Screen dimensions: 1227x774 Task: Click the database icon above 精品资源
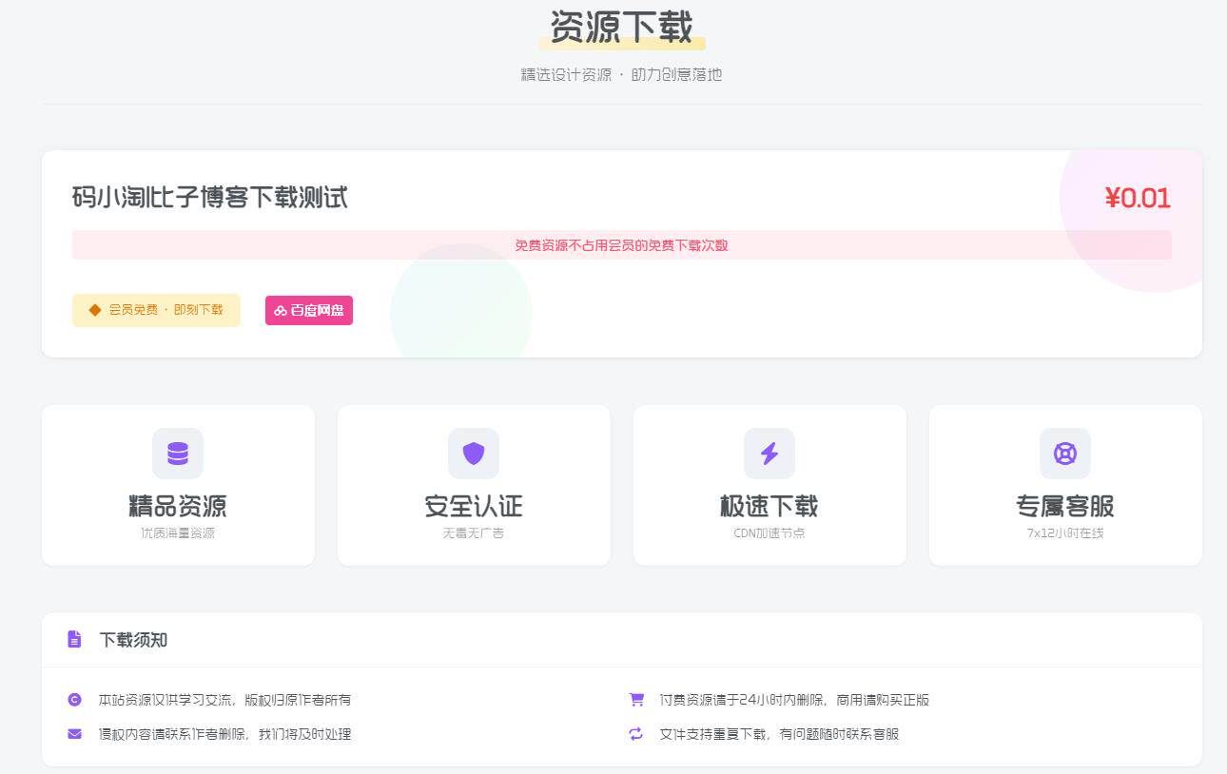tap(178, 454)
